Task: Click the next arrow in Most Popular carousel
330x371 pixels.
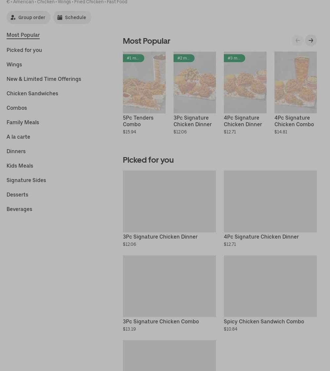Action: (311, 40)
